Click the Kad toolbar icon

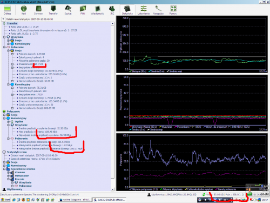click(x=24, y=10)
